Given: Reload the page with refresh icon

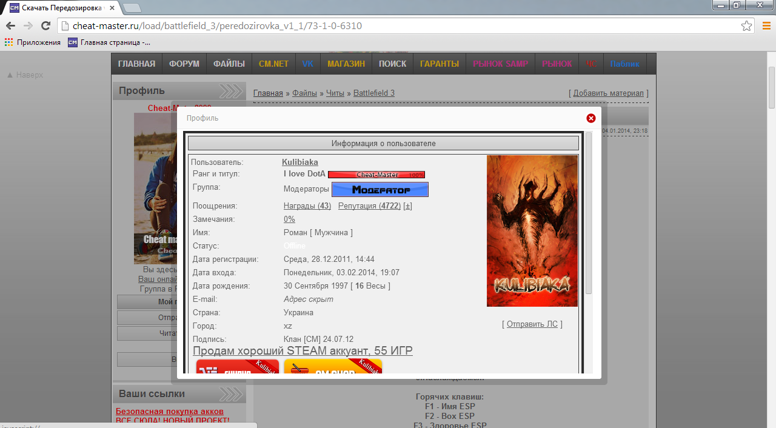Looking at the screenshot, I should click(x=45, y=26).
